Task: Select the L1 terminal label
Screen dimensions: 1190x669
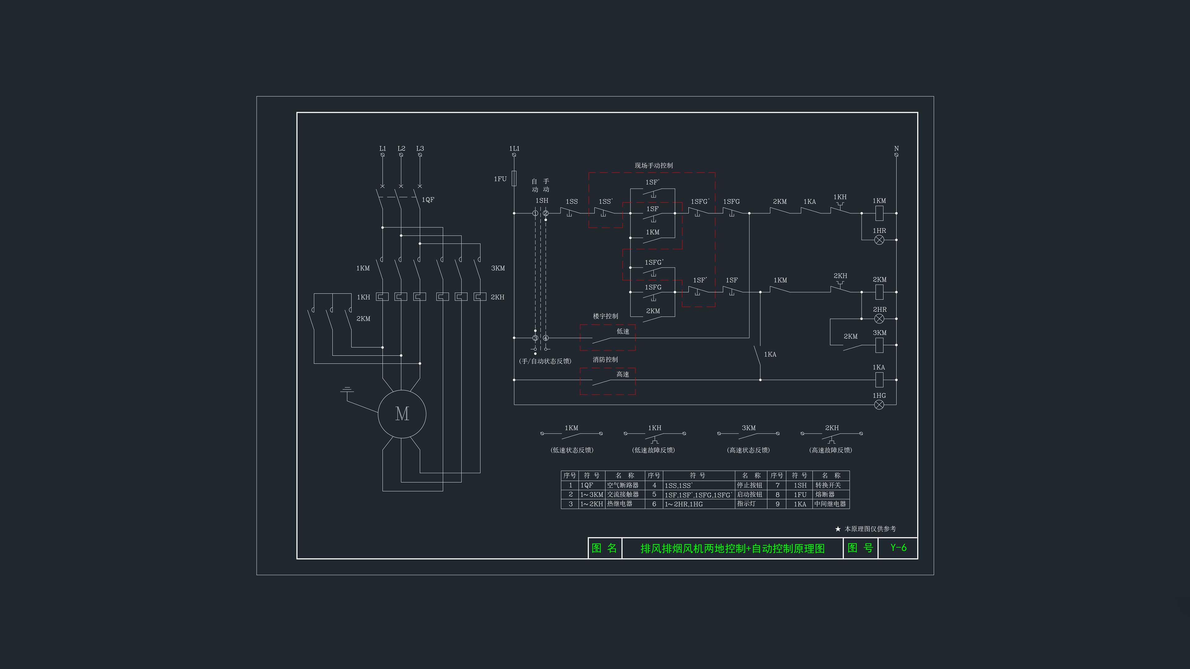Action: point(382,149)
